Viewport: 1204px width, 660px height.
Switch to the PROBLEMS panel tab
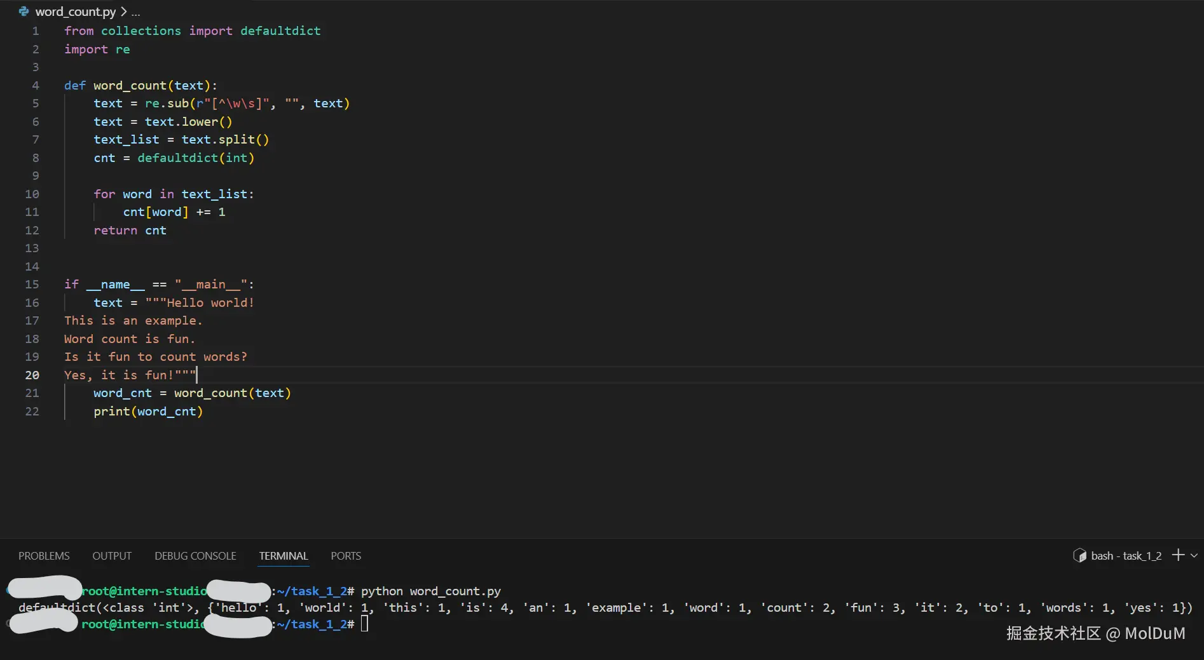[x=44, y=556]
